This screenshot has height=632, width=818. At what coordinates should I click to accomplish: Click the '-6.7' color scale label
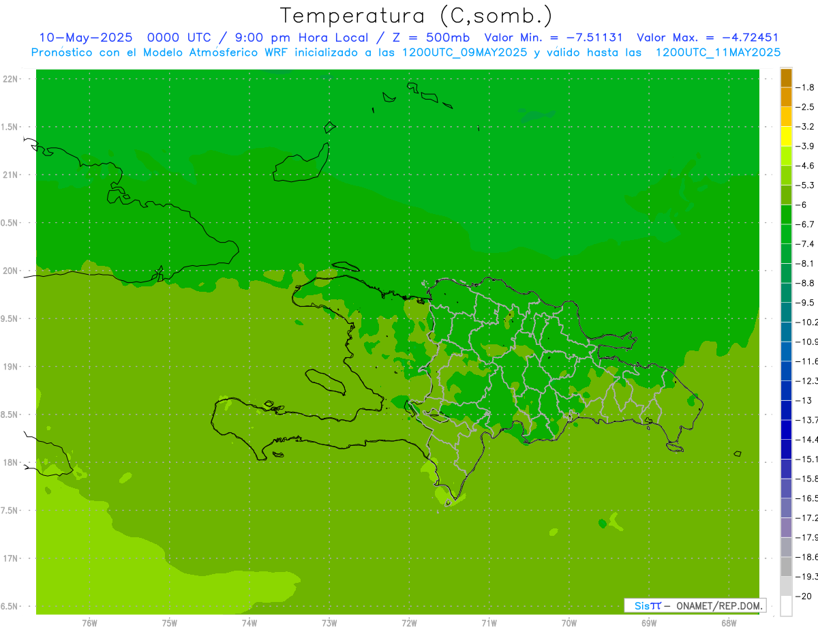(x=805, y=224)
